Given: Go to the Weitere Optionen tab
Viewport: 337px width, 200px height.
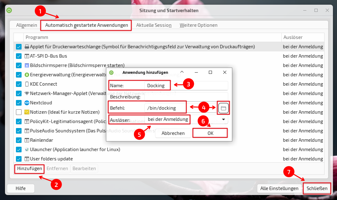Looking at the screenshot, I should coord(198,25).
